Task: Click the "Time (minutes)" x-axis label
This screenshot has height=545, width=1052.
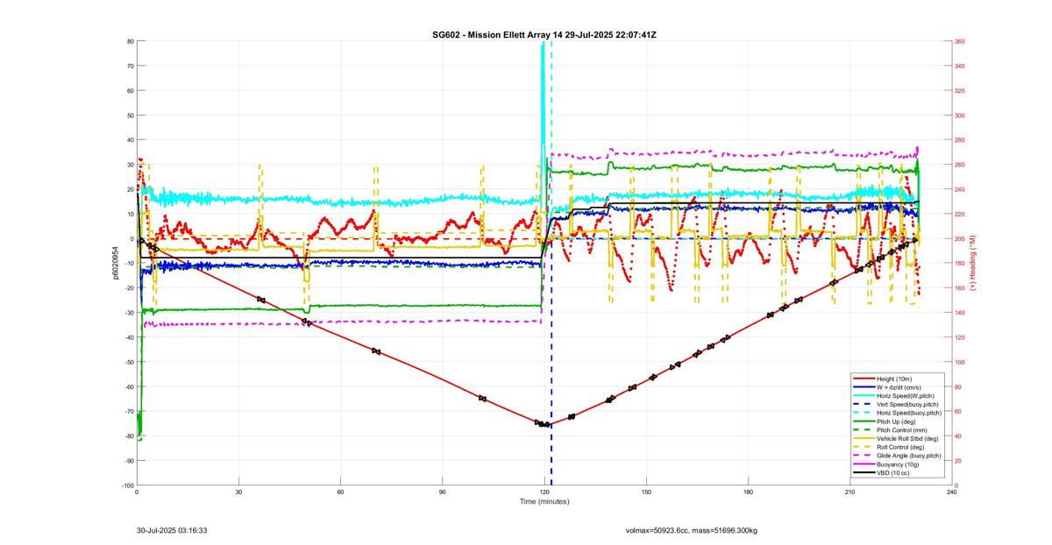Action: tap(544, 501)
